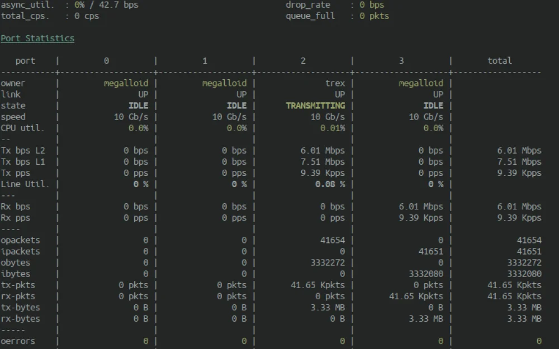This screenshot has height=349, width=559.
Task: Click port 0's link status 'UP'
Action: point(143,95)
